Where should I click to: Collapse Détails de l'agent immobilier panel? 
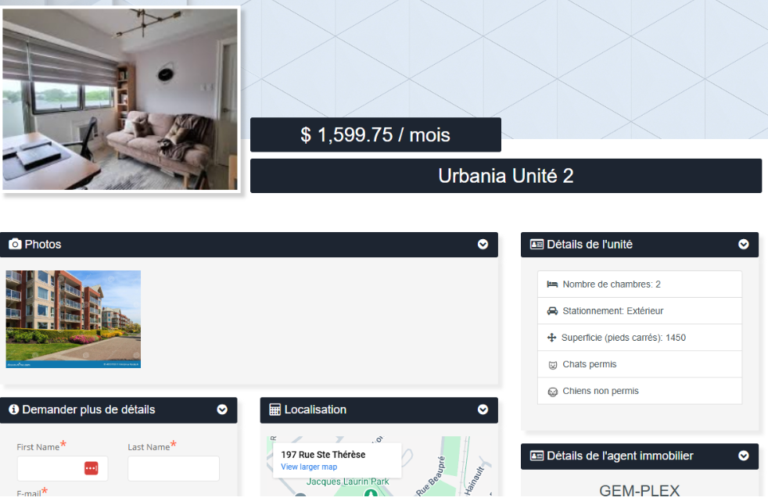click(743, 456)
